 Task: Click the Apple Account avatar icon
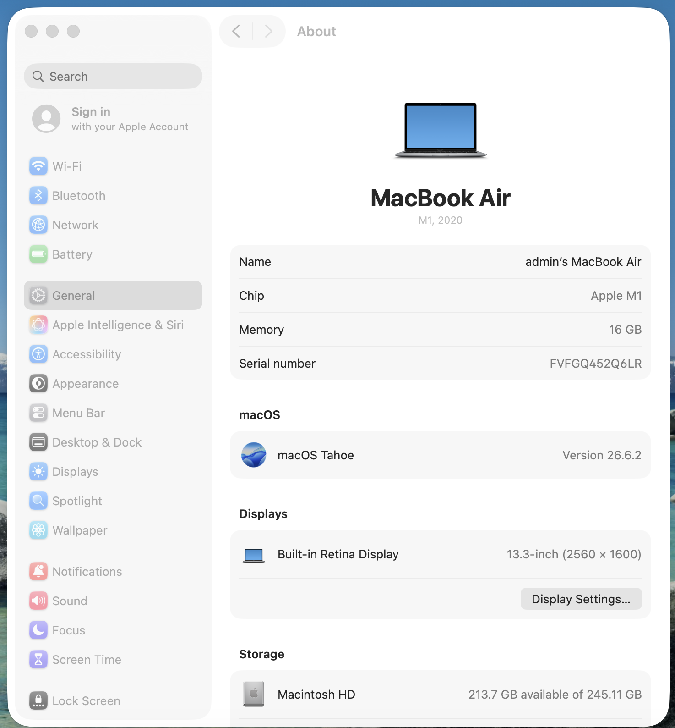[x=46, y=119]
